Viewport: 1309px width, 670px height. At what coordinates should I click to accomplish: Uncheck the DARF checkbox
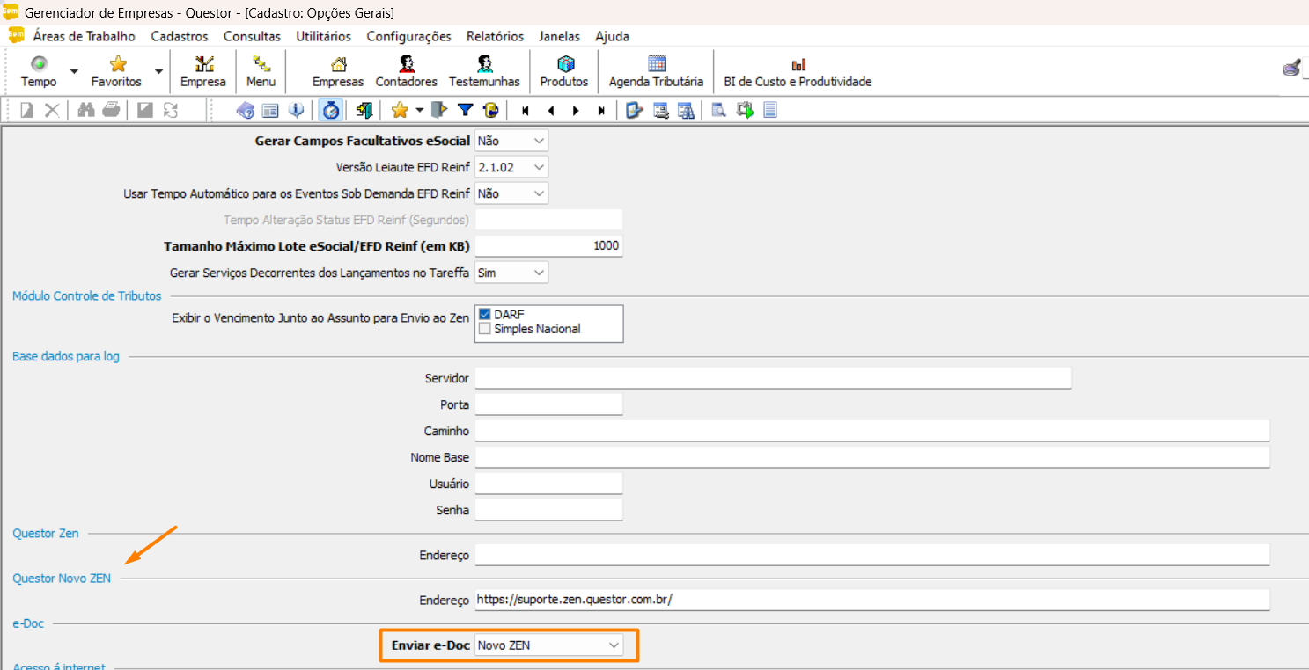[484, 314]
